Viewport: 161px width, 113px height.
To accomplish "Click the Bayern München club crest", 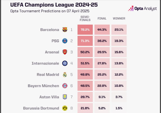I will [65, 86].
